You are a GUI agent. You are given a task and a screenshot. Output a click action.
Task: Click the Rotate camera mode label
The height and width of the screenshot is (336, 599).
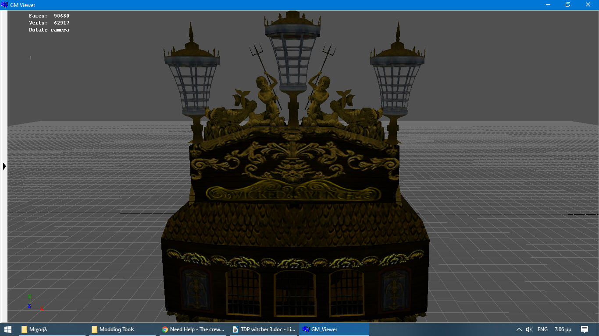(49, 30)
